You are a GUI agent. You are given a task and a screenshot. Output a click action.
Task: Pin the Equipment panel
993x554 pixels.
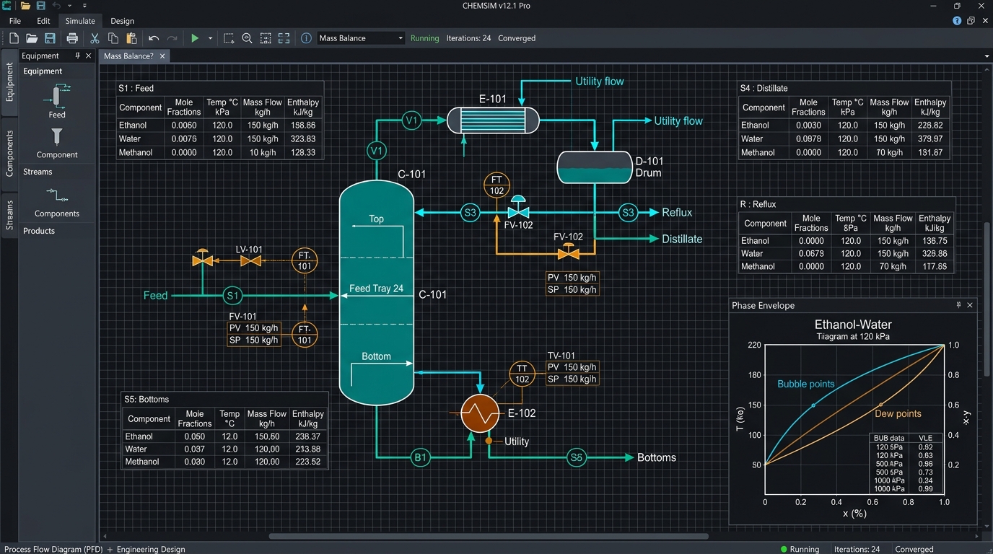(x=78, y=56)
